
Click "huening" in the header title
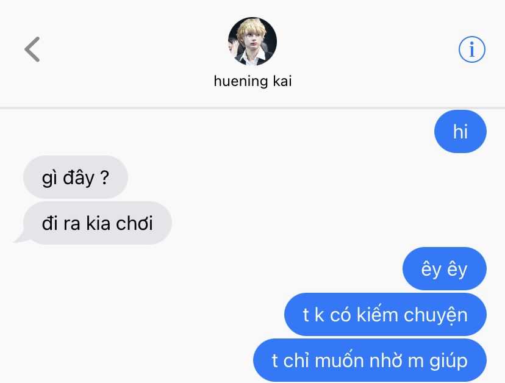240,81
